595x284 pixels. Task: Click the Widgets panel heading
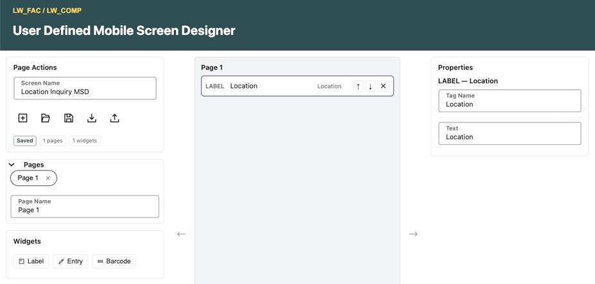(27, 241)
